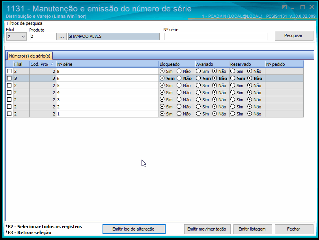Set Reservado to Sim for série 8
Screen dimensions: 319x240
(233, 71)
